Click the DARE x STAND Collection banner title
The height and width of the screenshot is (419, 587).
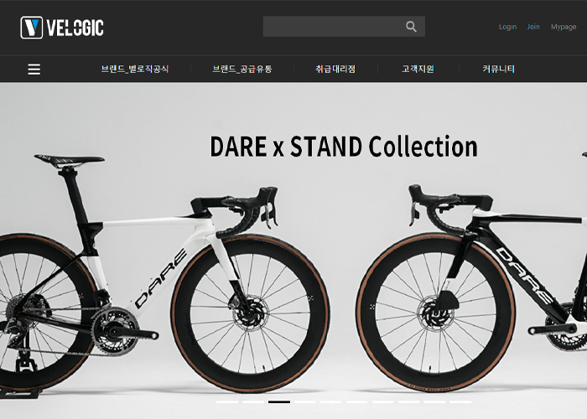pyautogui.click(x=344, y=147)
